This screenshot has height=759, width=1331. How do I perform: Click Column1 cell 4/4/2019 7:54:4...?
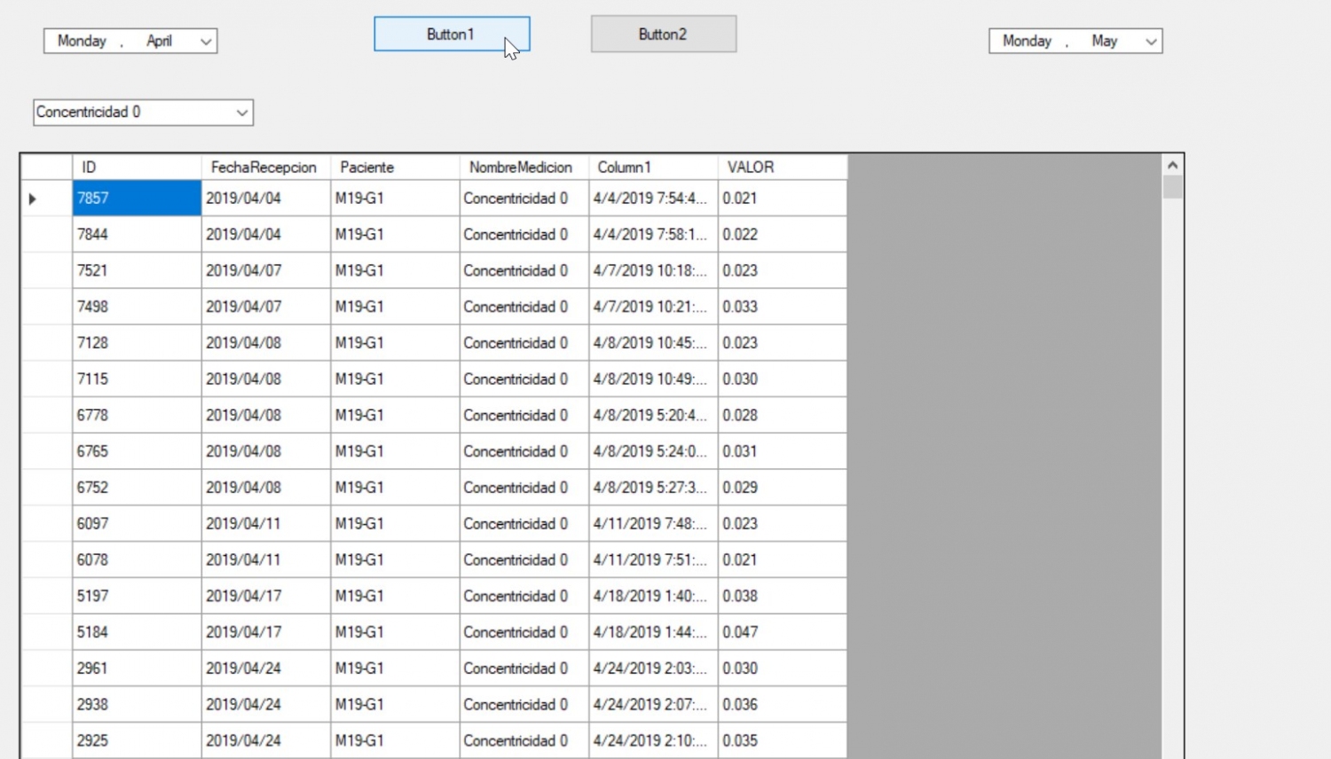pos(653,199)
